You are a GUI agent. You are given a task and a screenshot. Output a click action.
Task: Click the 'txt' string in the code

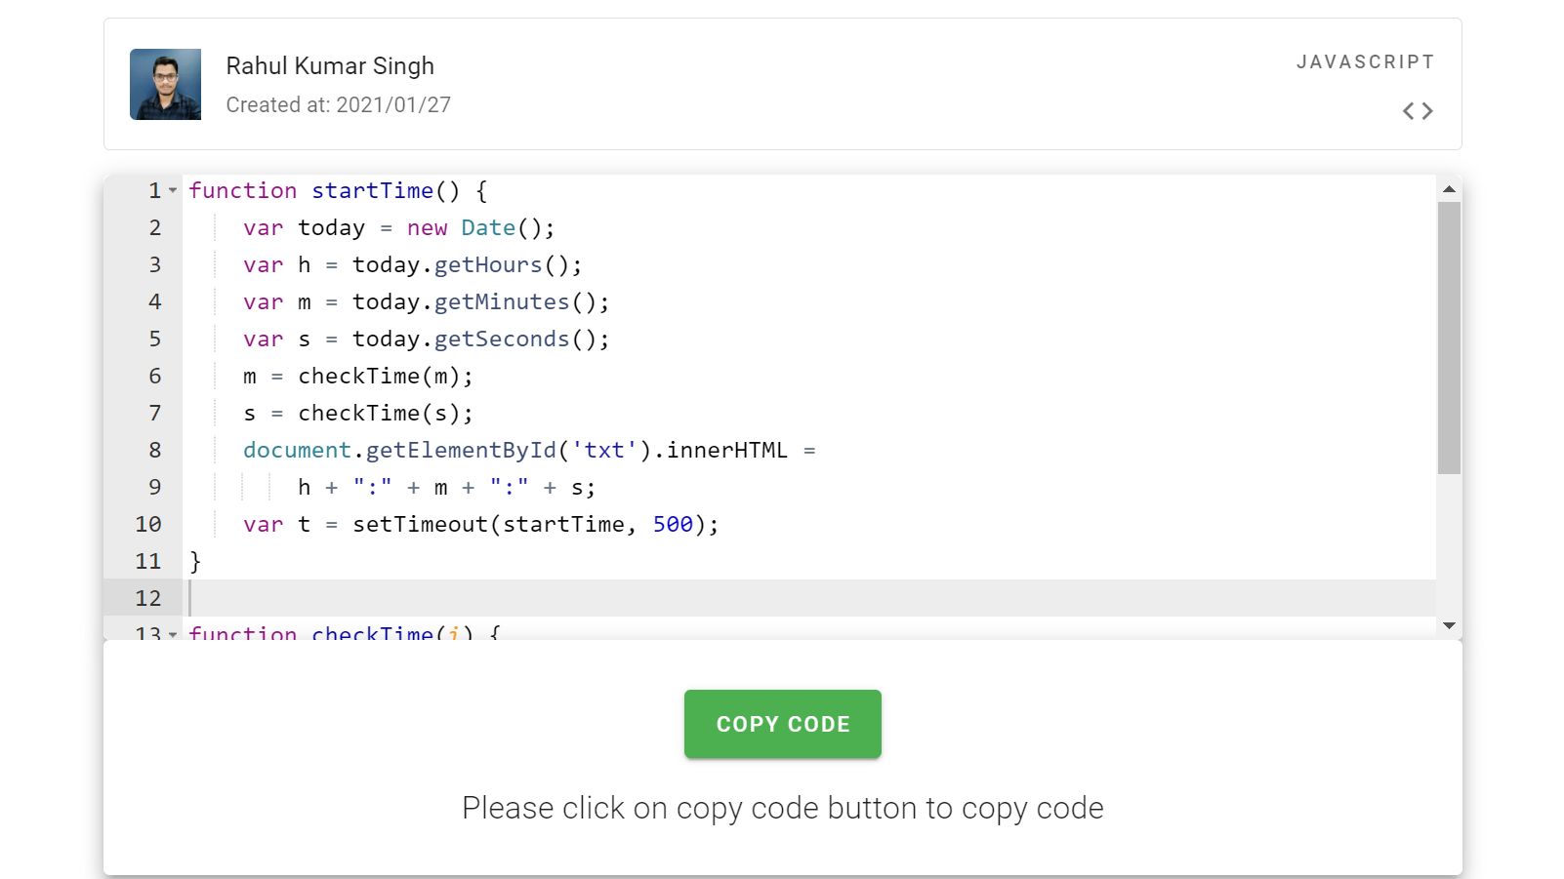[604, 450]
